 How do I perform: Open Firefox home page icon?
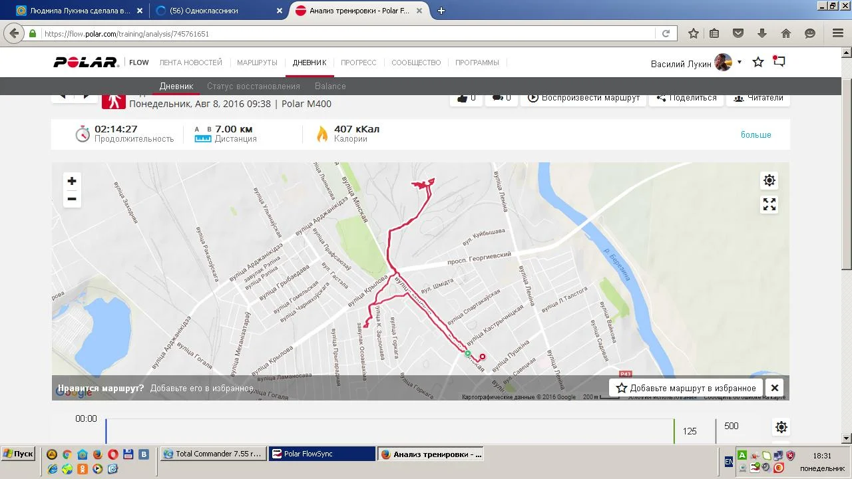[786, 33]
